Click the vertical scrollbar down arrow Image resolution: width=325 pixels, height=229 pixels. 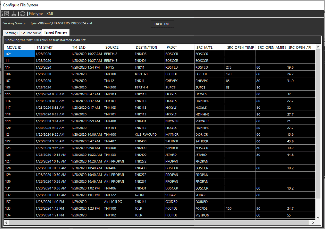coord(318,218)
